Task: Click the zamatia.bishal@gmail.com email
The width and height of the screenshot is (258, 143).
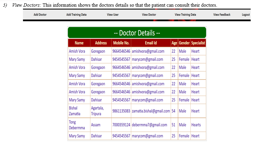Action: (151, 111)
